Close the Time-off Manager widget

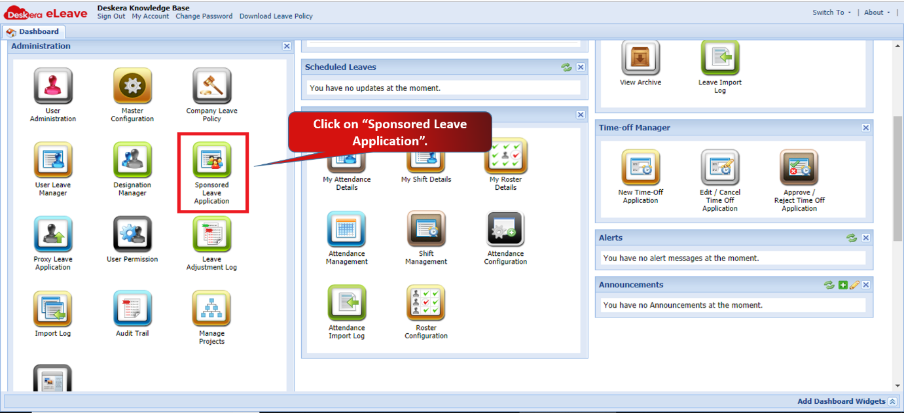coord(866,128)
